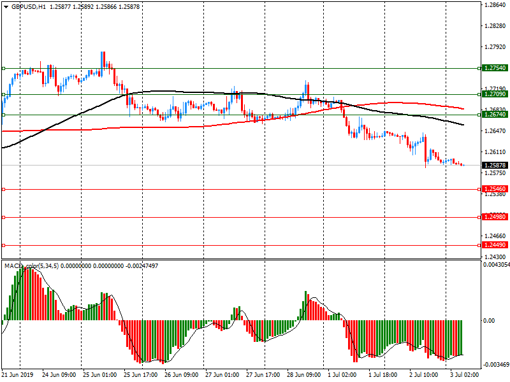
Task: Click the 1.27920 price scale value
Action: (495, 47)
